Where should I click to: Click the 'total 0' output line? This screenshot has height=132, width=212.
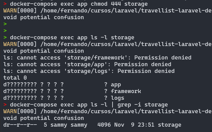pos(15,78)
